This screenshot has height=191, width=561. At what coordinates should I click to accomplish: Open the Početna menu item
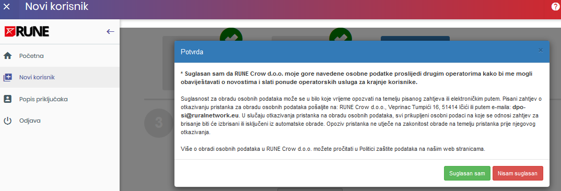[60, 56]
